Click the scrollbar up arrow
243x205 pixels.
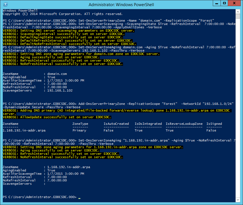click(238, 11)
